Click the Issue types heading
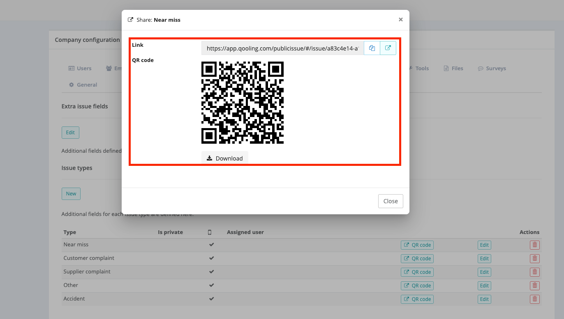This screenshot has width=564, height=319. [x=77, y=168]
